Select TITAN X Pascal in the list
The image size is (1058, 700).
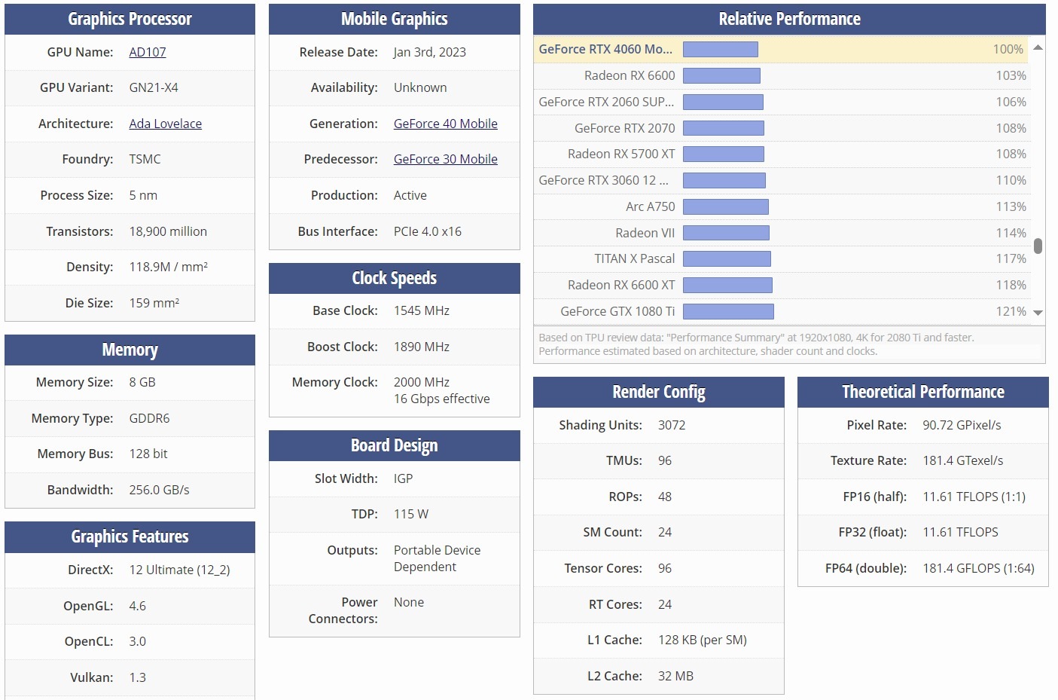635,258
